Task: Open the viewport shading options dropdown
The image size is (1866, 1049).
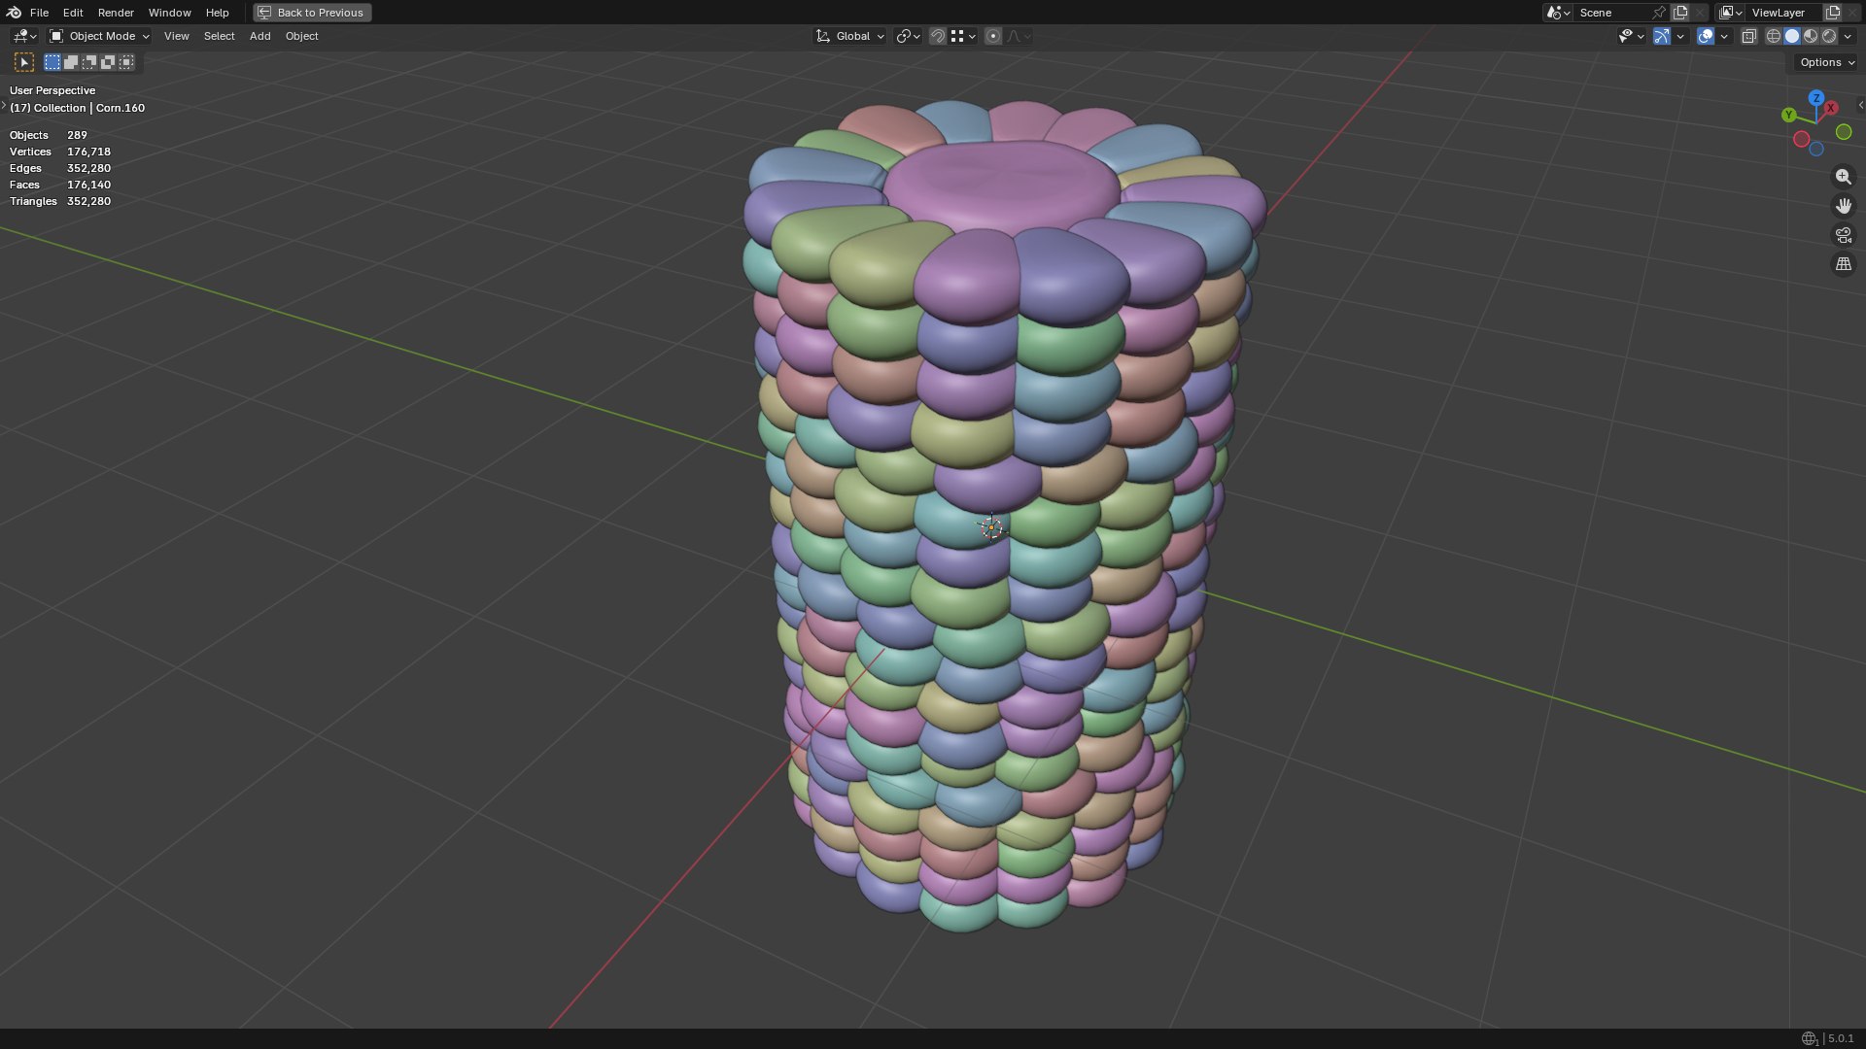Action: tap(1848, 36)
